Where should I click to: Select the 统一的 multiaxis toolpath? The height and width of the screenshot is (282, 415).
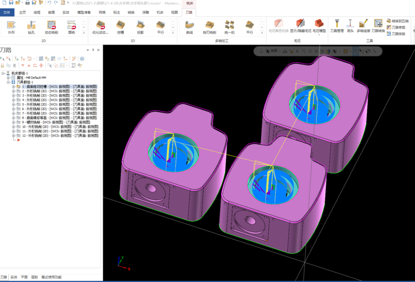[229, 27]
